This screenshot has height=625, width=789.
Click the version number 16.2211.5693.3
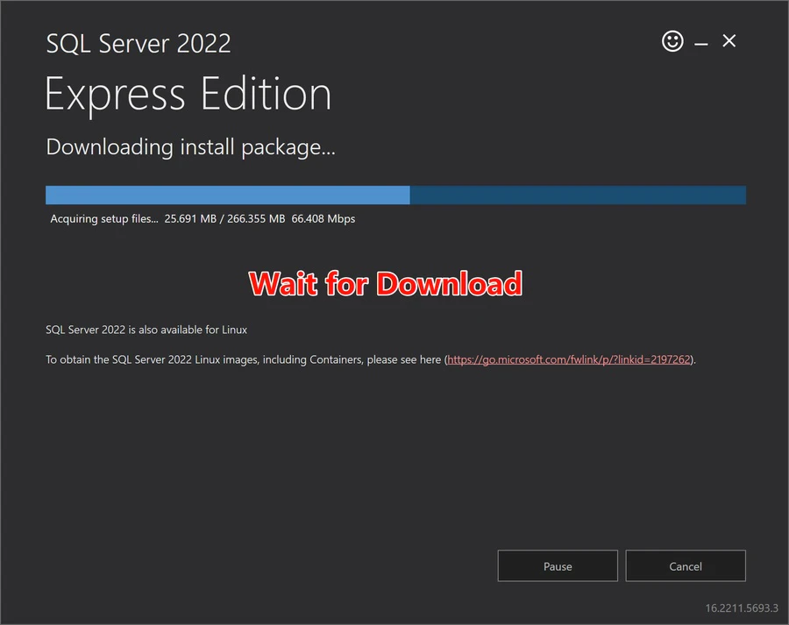coord(742,607)
